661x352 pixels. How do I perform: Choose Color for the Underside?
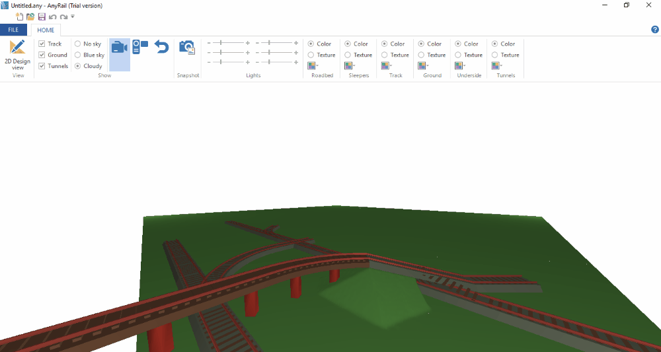(x=458, y=44)
